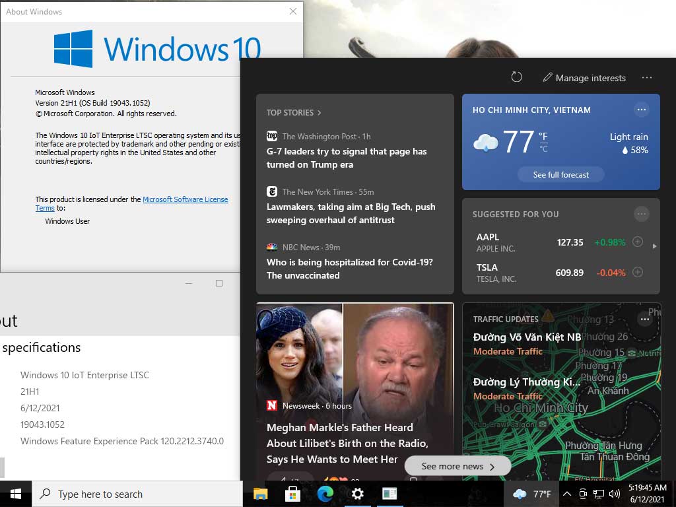This screenshot has height=507, width=676.
Task: Switch temperature to Celsius
Action: pos(544,149)
